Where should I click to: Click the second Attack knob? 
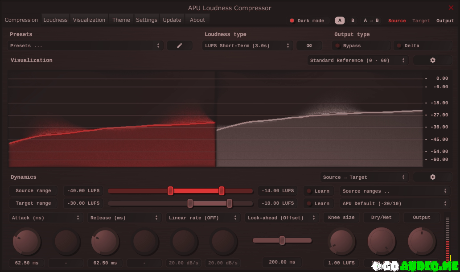pyautogui.click(x=66, y=242)
